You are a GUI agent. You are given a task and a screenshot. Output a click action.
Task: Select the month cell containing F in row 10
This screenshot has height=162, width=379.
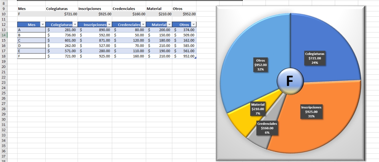[x=31, y=14]
